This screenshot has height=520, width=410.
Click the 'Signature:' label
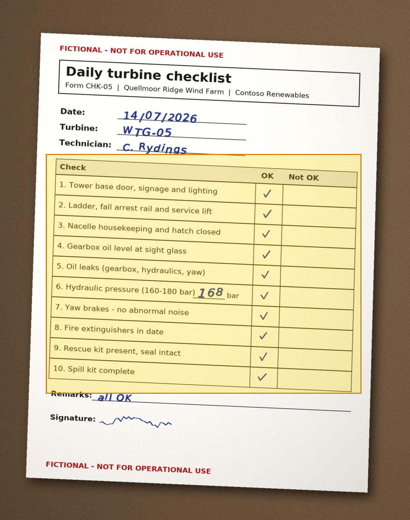(73, 418)
